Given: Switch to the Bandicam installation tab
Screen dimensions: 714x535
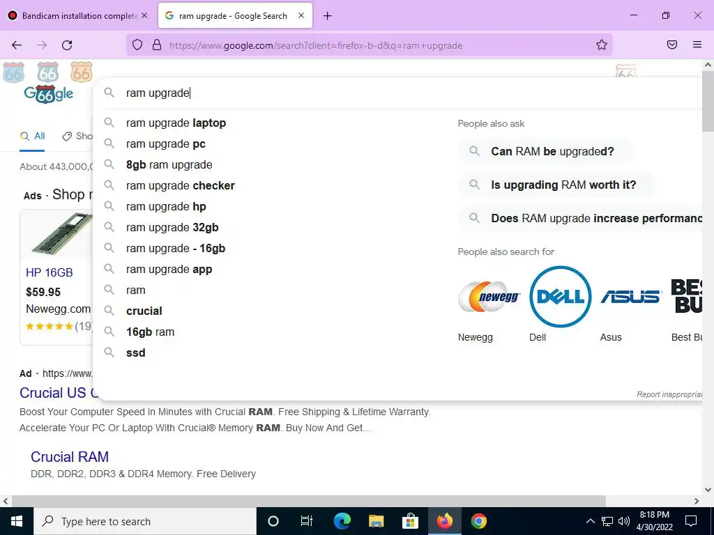Looking at the screenshot, I should pos(78,15).
